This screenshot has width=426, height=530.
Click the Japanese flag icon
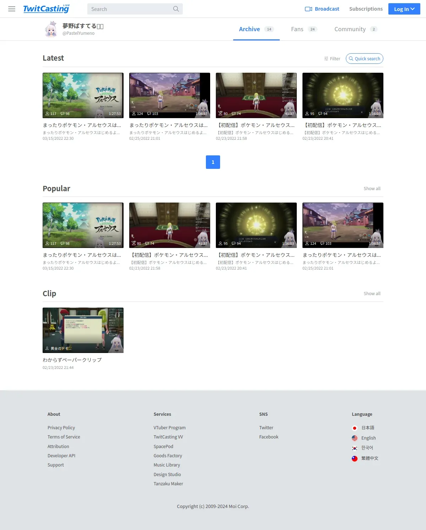coord(354,428)
